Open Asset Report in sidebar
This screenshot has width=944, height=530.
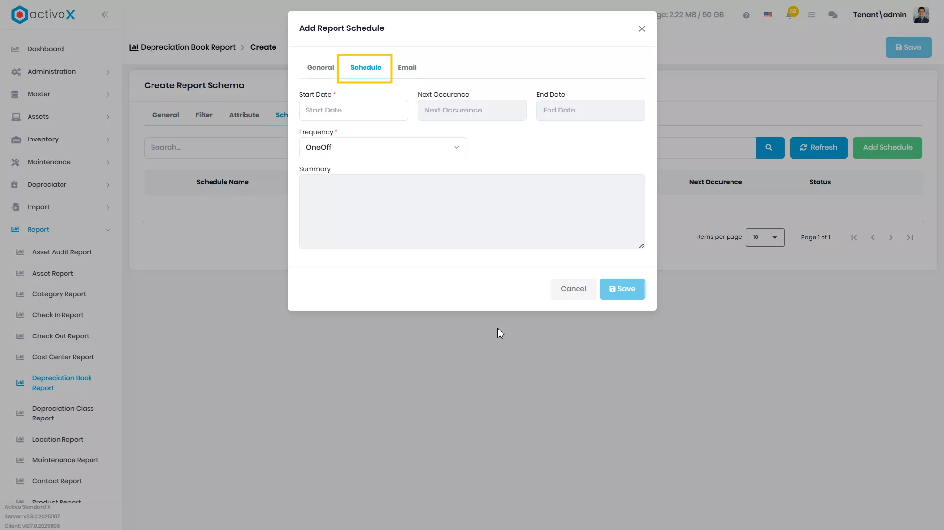(x=53, y=274)
